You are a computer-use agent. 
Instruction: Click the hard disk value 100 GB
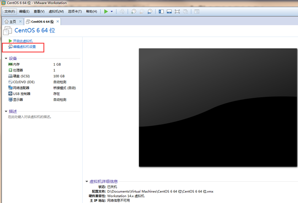pos(59,76)
